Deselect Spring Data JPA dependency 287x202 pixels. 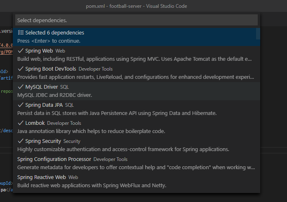point(136,109)
